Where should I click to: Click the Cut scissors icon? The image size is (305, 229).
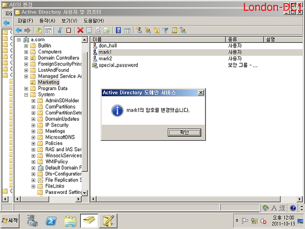click(60, 30)
